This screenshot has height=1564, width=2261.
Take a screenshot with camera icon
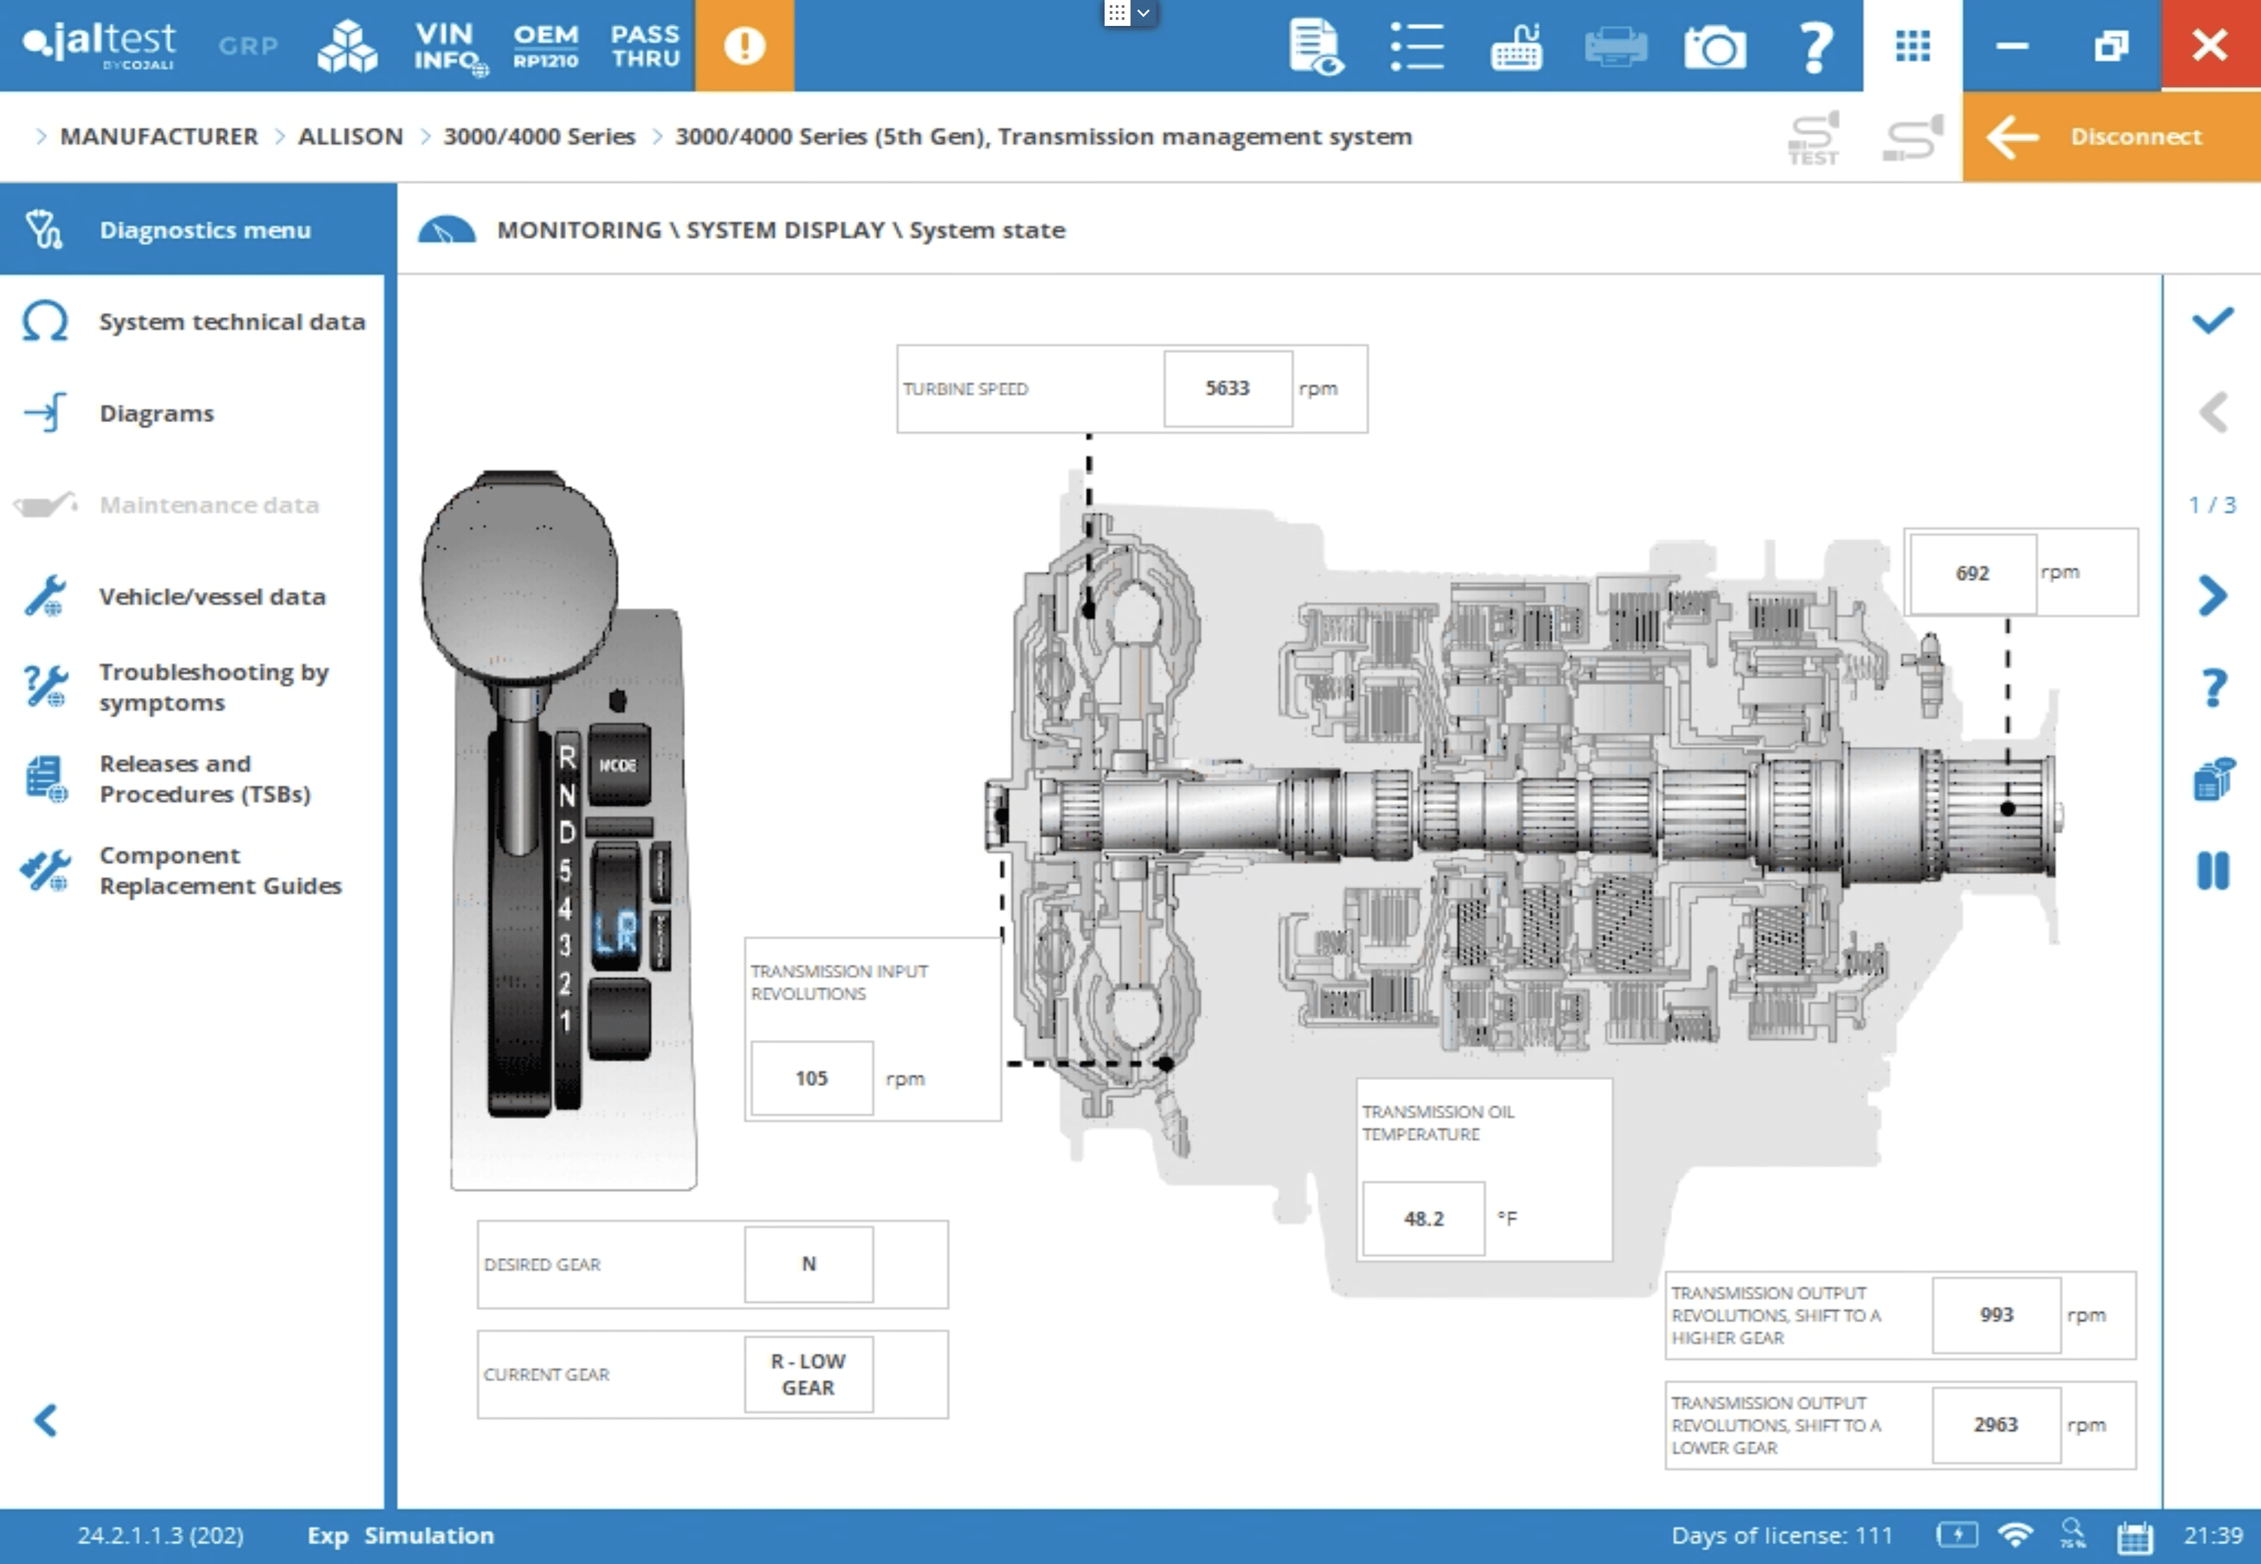[1715, 46]
